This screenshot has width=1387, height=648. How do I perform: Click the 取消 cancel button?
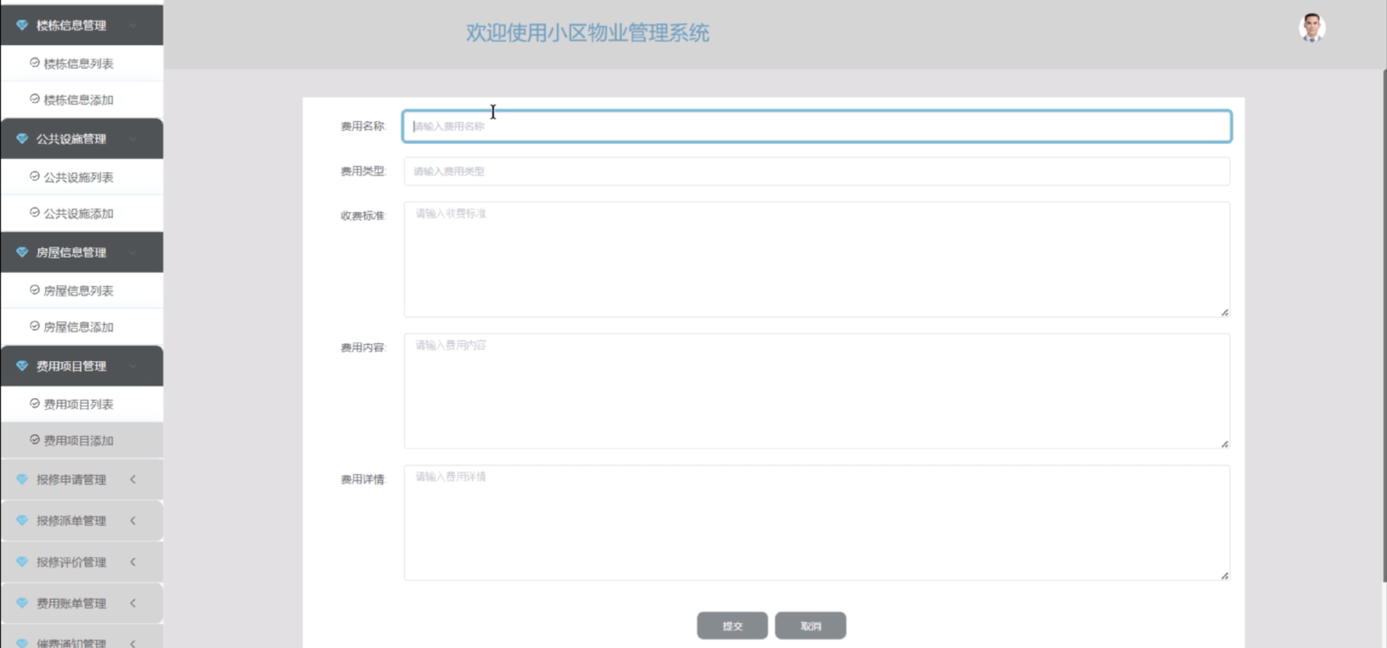coord(810,625)
